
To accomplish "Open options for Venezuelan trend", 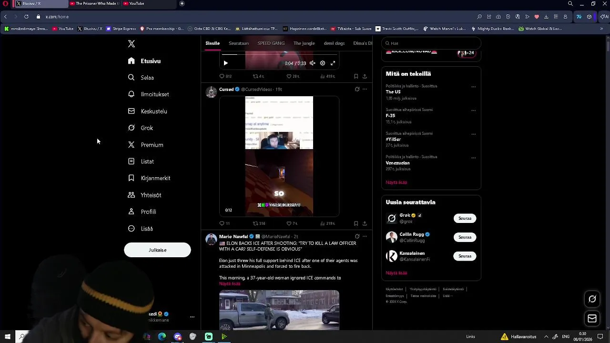I will pyautogui.click(x=473, y=157).
